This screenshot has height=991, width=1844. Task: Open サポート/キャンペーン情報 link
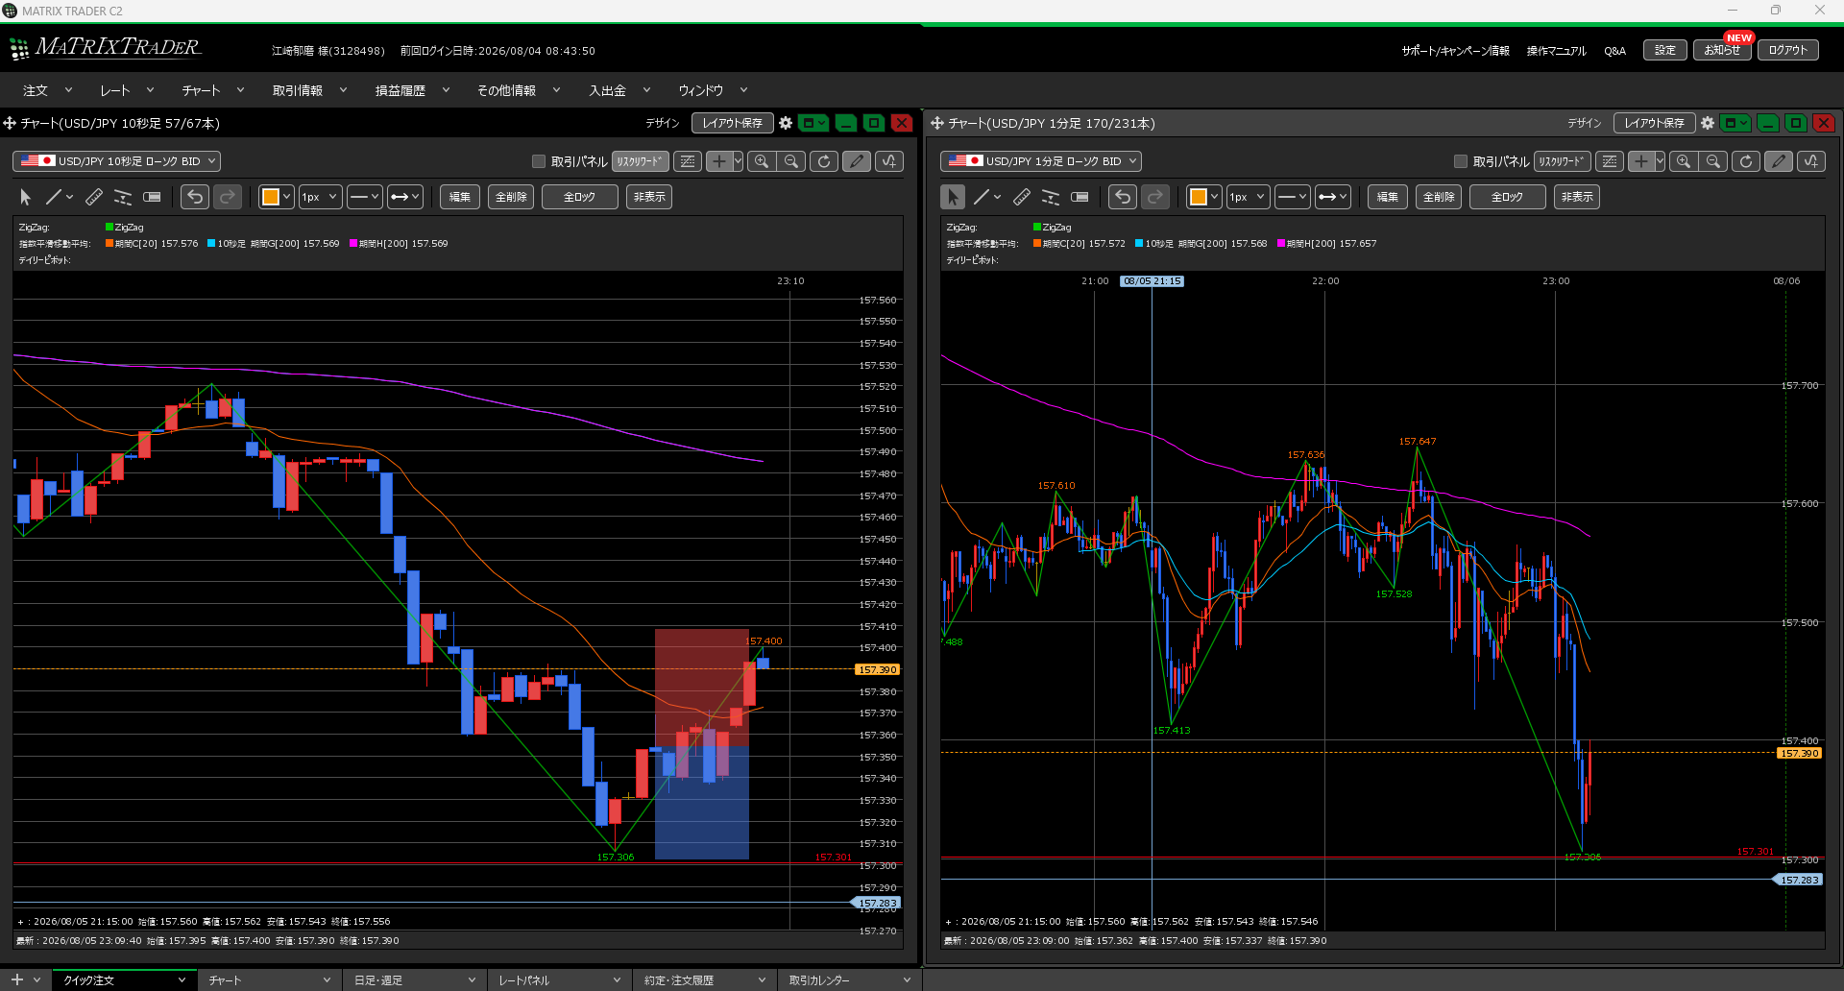coord(1455,51)
